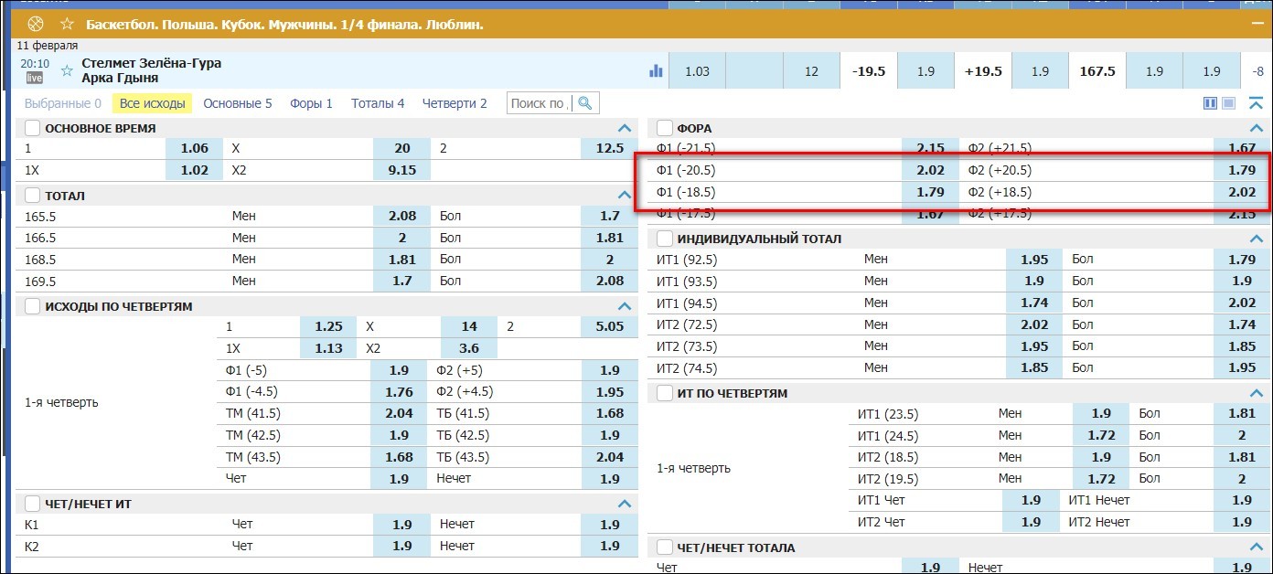Collapse ИСХОДЫ ПО ЧЕТВЕРТЯМ section
Screen dimensions: 1273x574
click(x=625, y=306)
